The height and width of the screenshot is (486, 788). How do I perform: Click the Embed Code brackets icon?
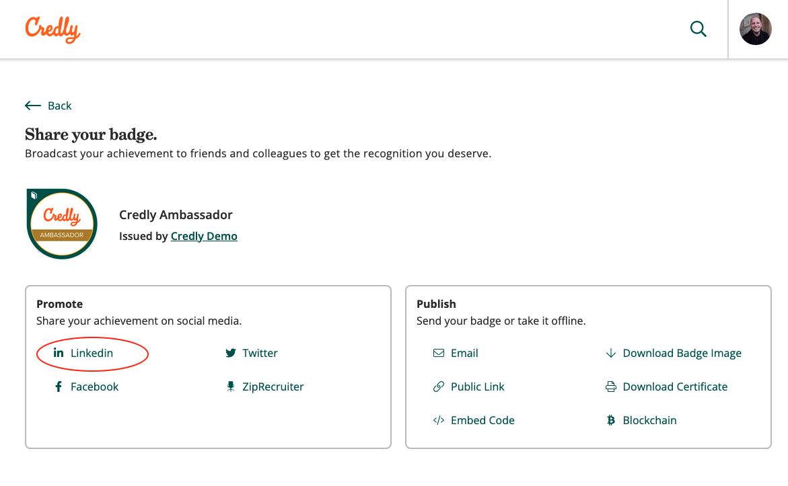[x=439, y=420]
